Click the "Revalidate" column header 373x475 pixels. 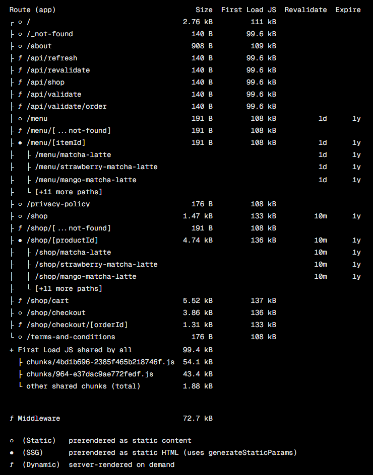(x=305, y=10)
